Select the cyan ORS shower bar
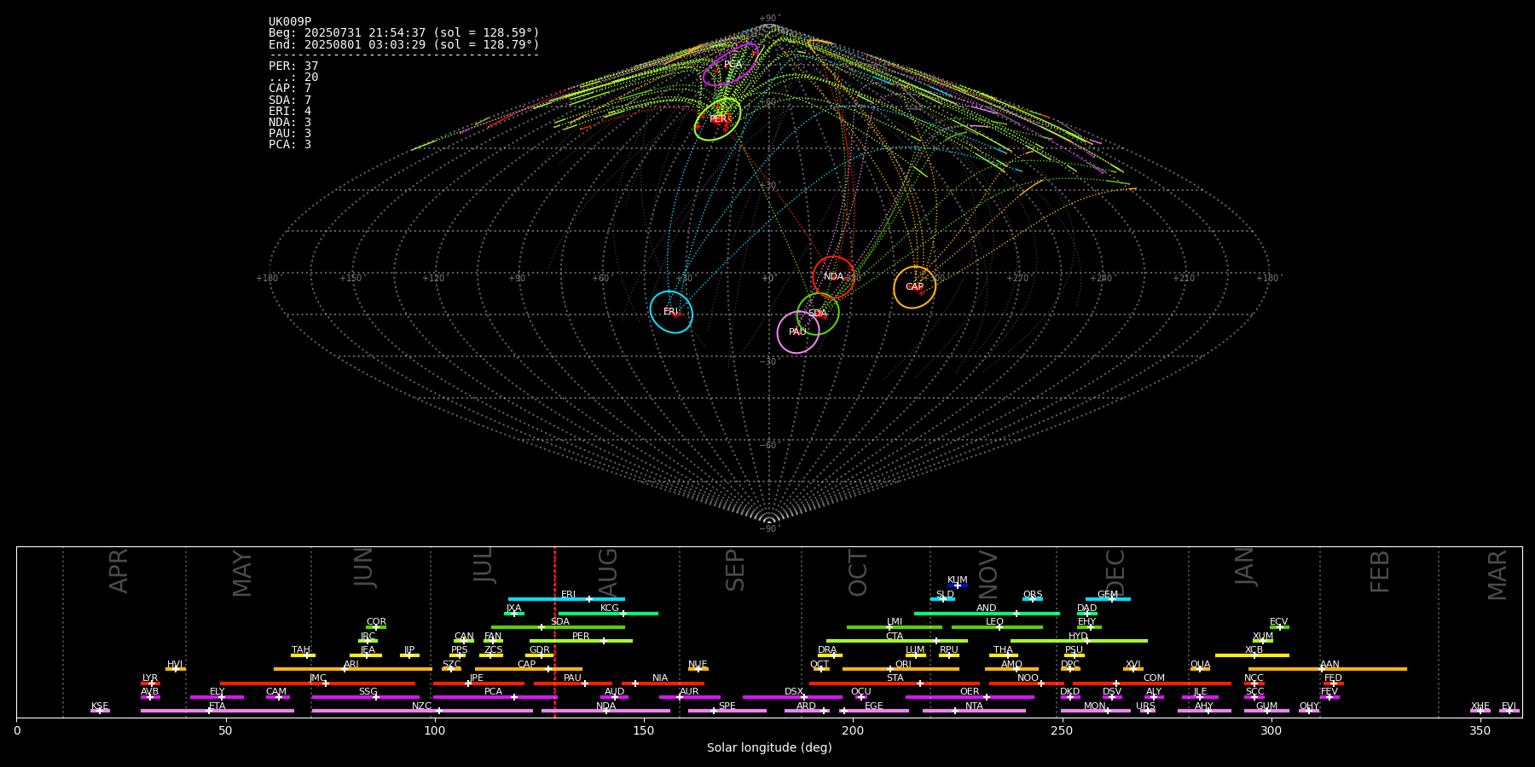 [1033, 599]
